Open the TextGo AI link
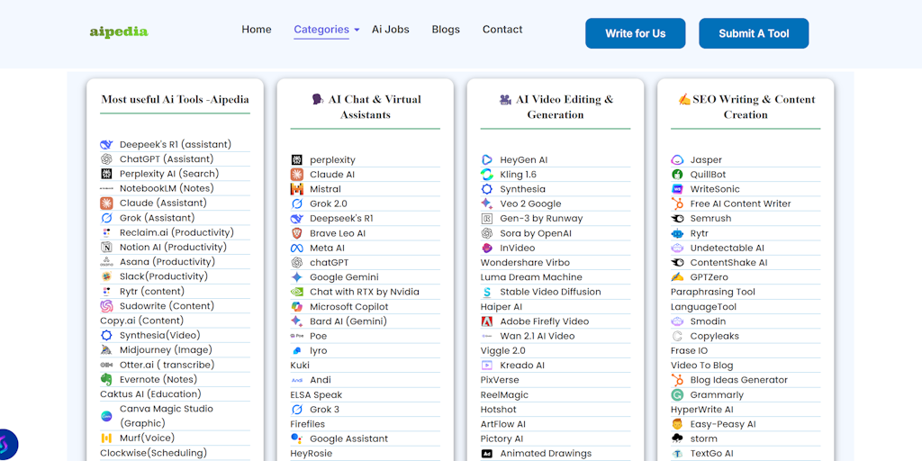Image resolution: width=922 pixels, height=461 pixels. pyautogui.click(x=712, y=454)
